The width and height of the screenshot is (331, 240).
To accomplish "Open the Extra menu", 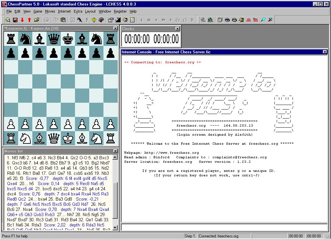I will click(78, 11).
